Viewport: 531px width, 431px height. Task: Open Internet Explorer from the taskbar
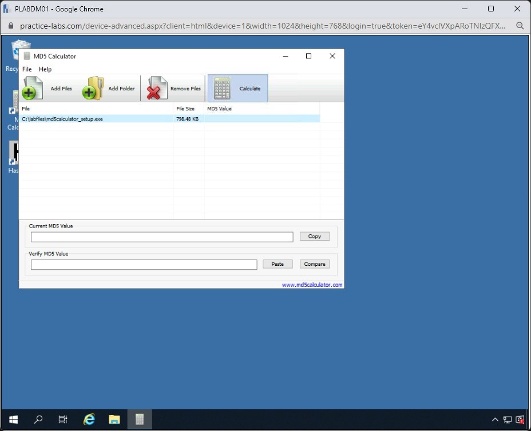tap(89, 420)
